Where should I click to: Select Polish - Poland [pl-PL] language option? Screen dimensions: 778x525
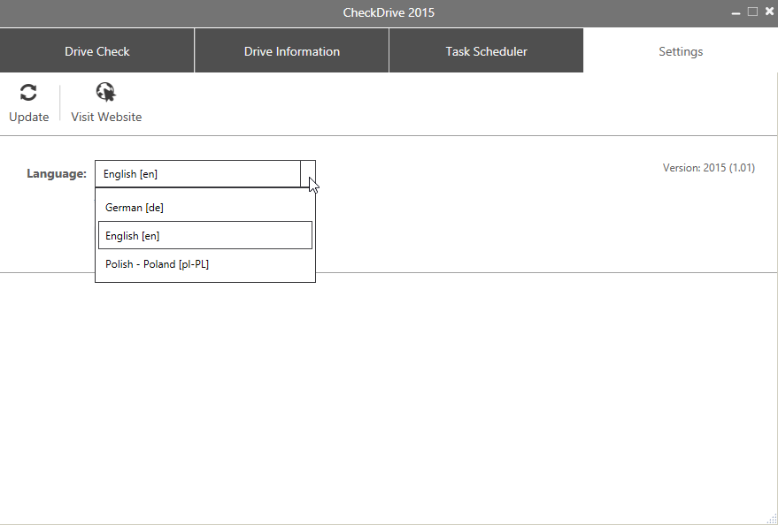(x=205, y=264)
